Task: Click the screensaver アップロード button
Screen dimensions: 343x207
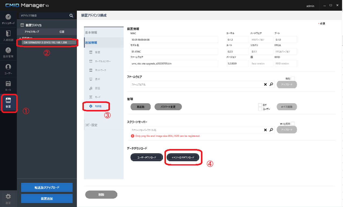Action: (287, 130)
